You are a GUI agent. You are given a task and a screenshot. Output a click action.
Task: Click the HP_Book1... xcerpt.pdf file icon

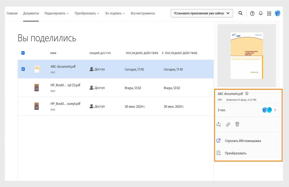(x=37, y=106)
